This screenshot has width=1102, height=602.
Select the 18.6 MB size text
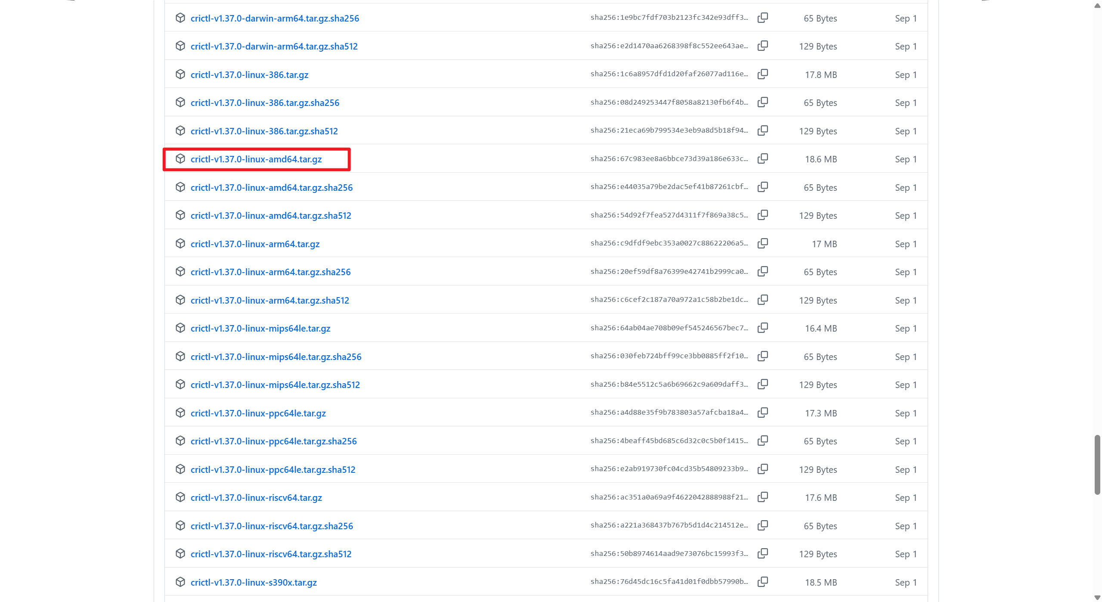coord(821,159)
